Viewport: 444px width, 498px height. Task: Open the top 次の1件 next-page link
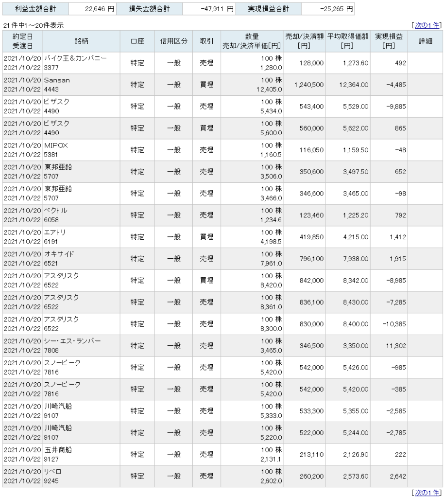[427, 25]
